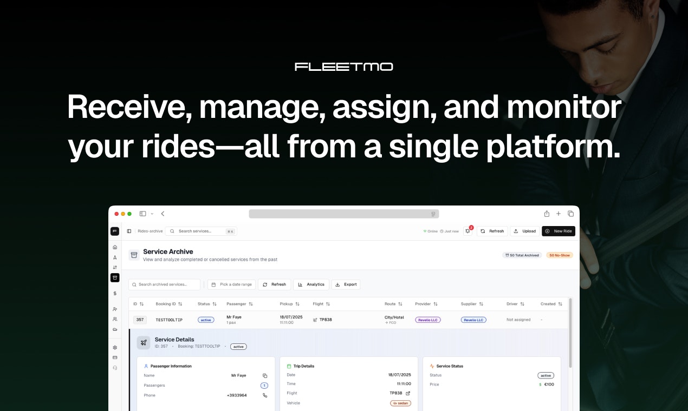Click the TESTTOOLTIP booking ID cell
This screenshot has width=688, height=411.
point(169,320)
